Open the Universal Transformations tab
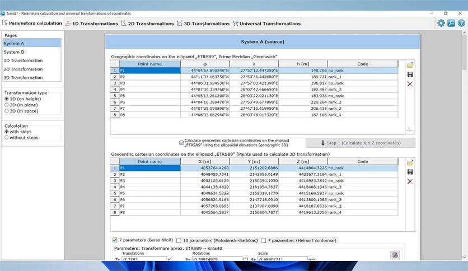This screenshot has width=468, height=271. click(x=266, y=24)
